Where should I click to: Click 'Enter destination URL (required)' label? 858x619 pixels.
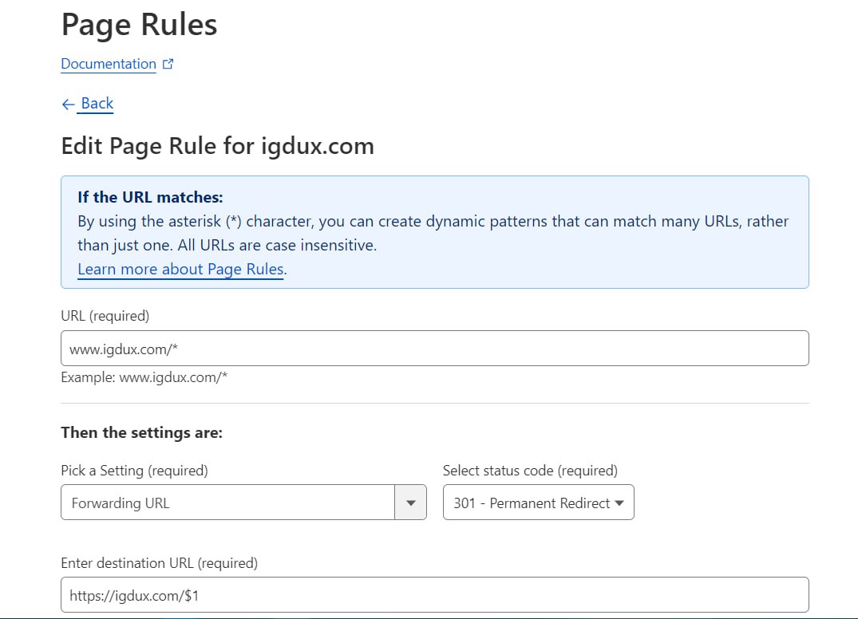159,563
